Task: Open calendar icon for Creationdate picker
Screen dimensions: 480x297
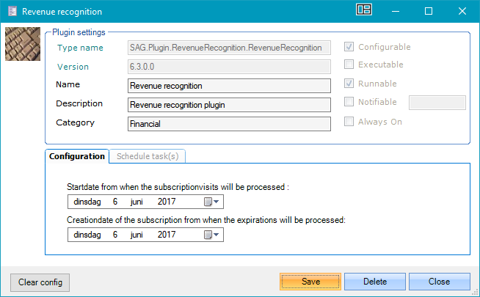Action: pyautogui.click(x=208, y=235)
